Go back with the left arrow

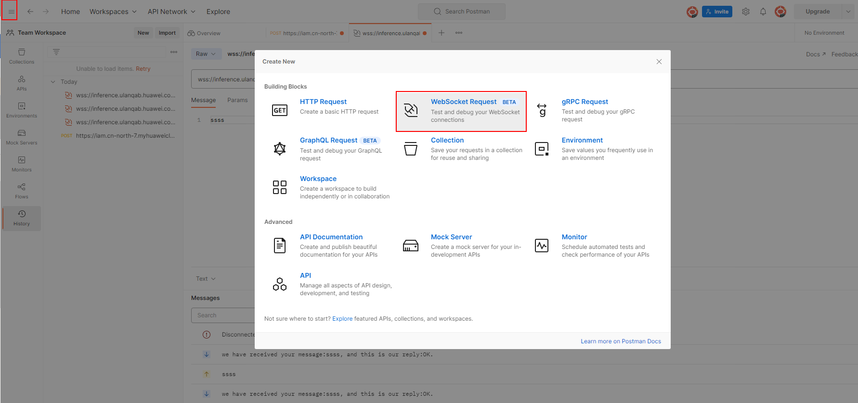point(30,12)
